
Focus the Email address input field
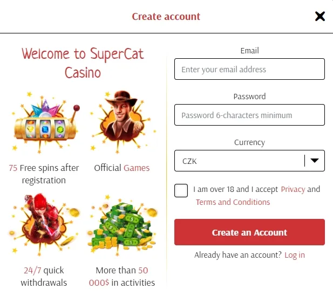(x=249, y=70)
